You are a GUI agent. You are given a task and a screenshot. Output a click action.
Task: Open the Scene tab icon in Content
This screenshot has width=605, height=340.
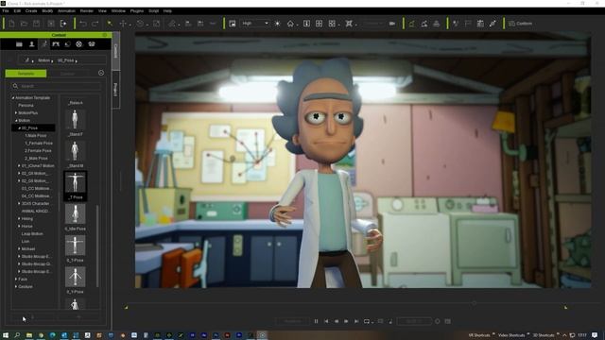click(x=56, y=44)
